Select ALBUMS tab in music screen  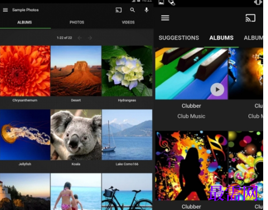[221, 38]
